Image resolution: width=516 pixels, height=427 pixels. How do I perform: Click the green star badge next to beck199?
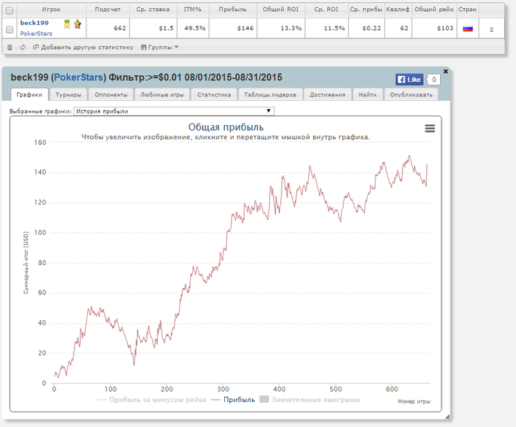click(67, 24)
